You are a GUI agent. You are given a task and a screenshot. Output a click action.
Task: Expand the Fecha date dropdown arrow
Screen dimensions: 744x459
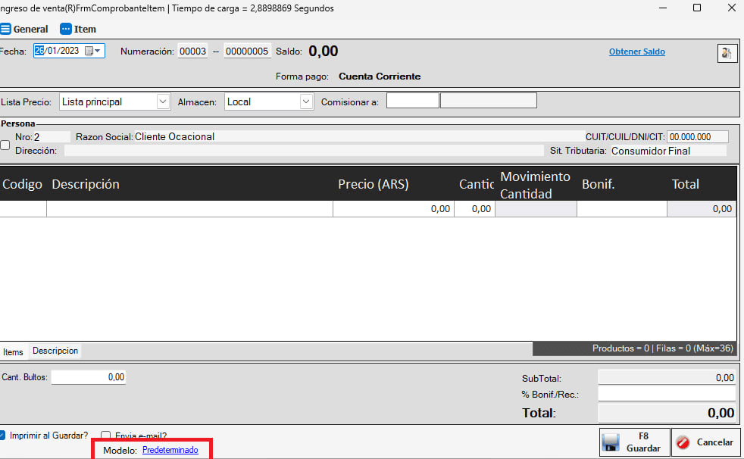pos(98,52)
